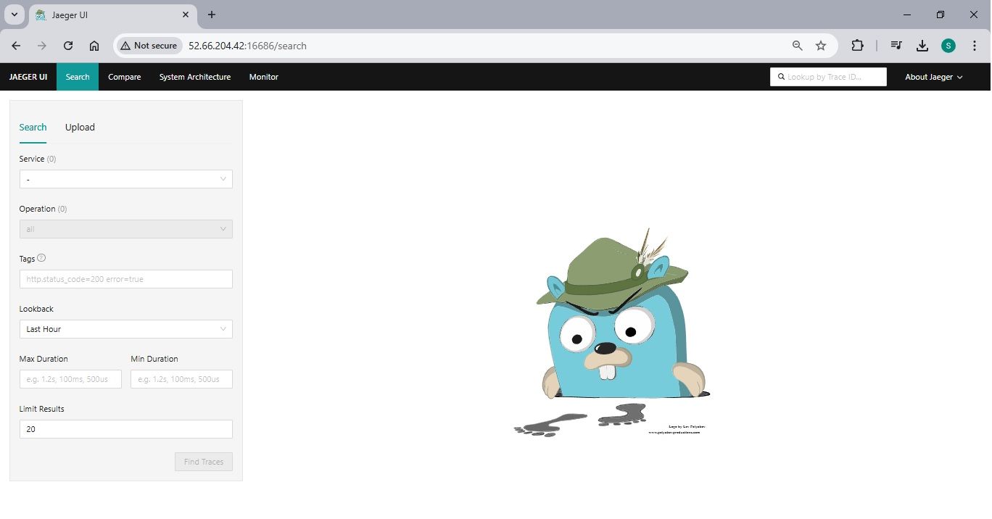992x519 pixels.
Task: Expand the About Jaeger menu
Action: coord(933,77)
